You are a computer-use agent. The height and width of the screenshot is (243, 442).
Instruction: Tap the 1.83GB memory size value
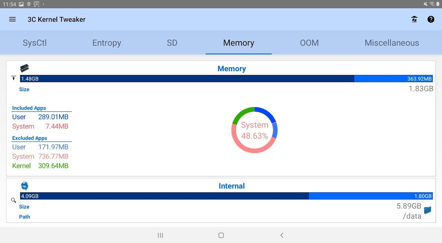(421, 89)
